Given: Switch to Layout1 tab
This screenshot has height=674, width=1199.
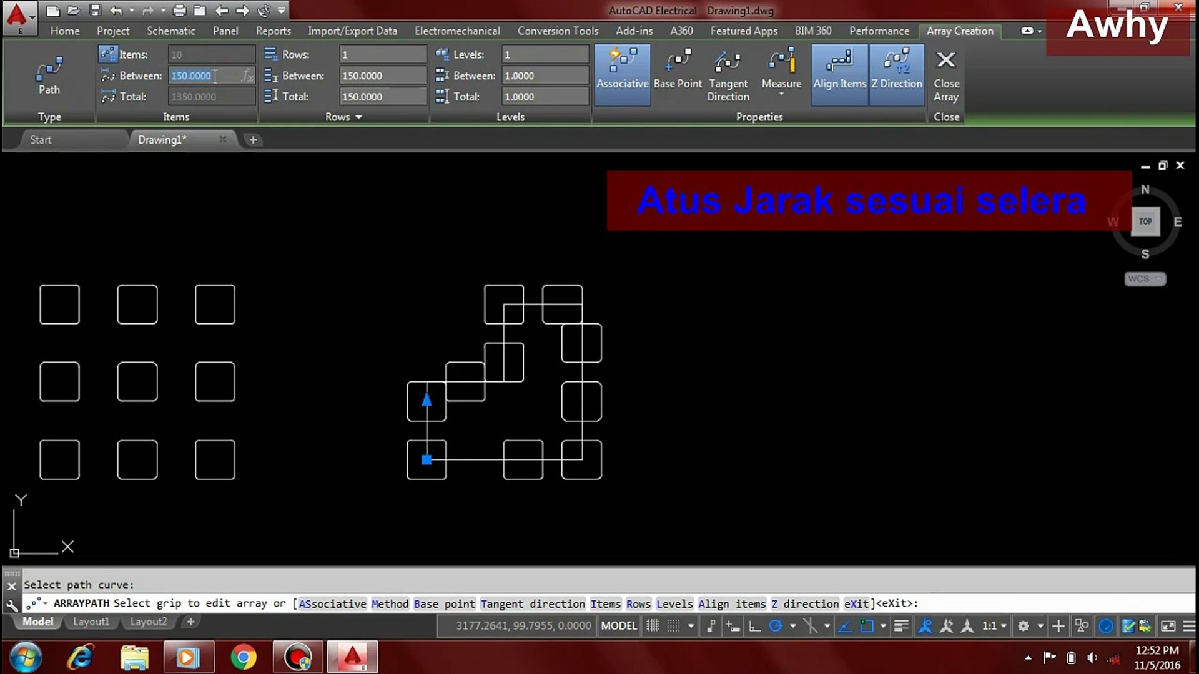Looking at the screenshot, I should click(x=91, y=622).
